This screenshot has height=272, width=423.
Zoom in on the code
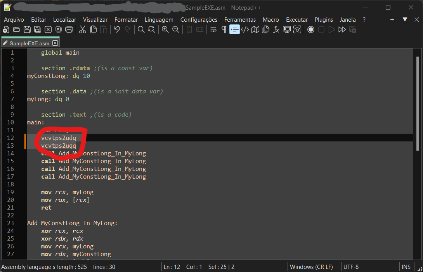coord(165,29)
